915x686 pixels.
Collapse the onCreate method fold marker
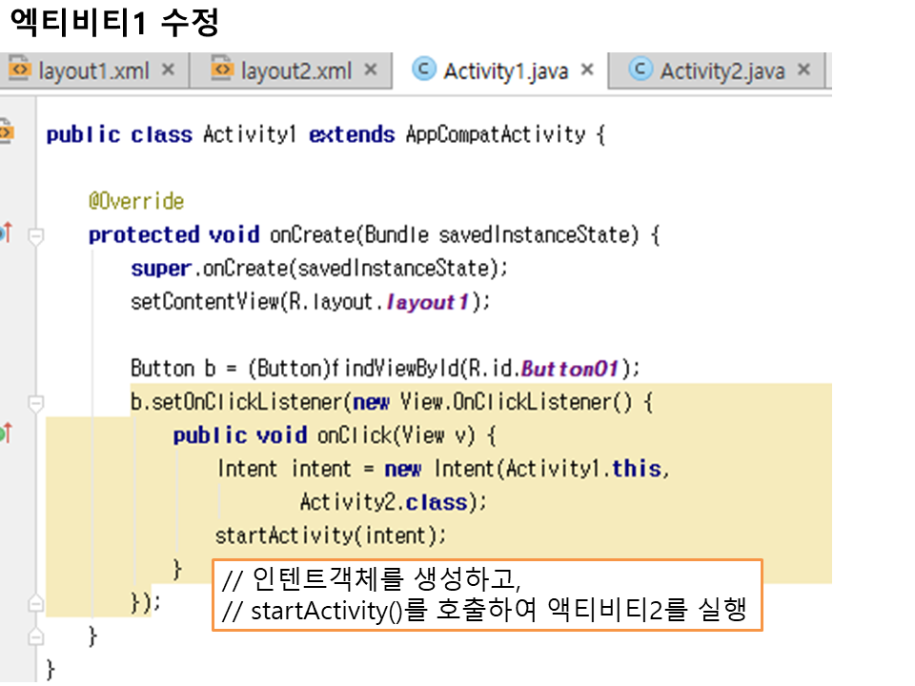[36, 236]
